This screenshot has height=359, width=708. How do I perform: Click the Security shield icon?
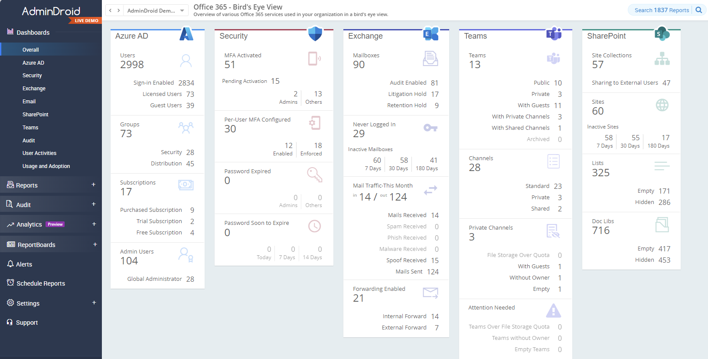click(315, 34)
